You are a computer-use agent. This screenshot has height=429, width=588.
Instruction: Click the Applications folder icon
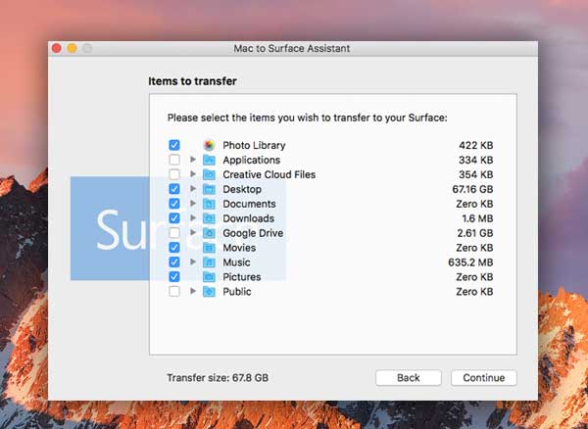209,160
